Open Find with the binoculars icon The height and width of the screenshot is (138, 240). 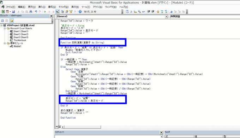(x=31, y=12)
